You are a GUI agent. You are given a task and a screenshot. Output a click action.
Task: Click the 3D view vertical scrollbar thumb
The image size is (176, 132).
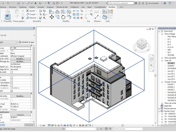tap(155, 75)
